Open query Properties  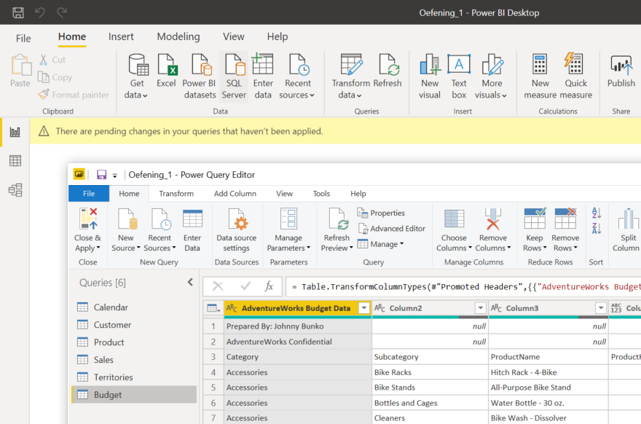click(381, 213)
